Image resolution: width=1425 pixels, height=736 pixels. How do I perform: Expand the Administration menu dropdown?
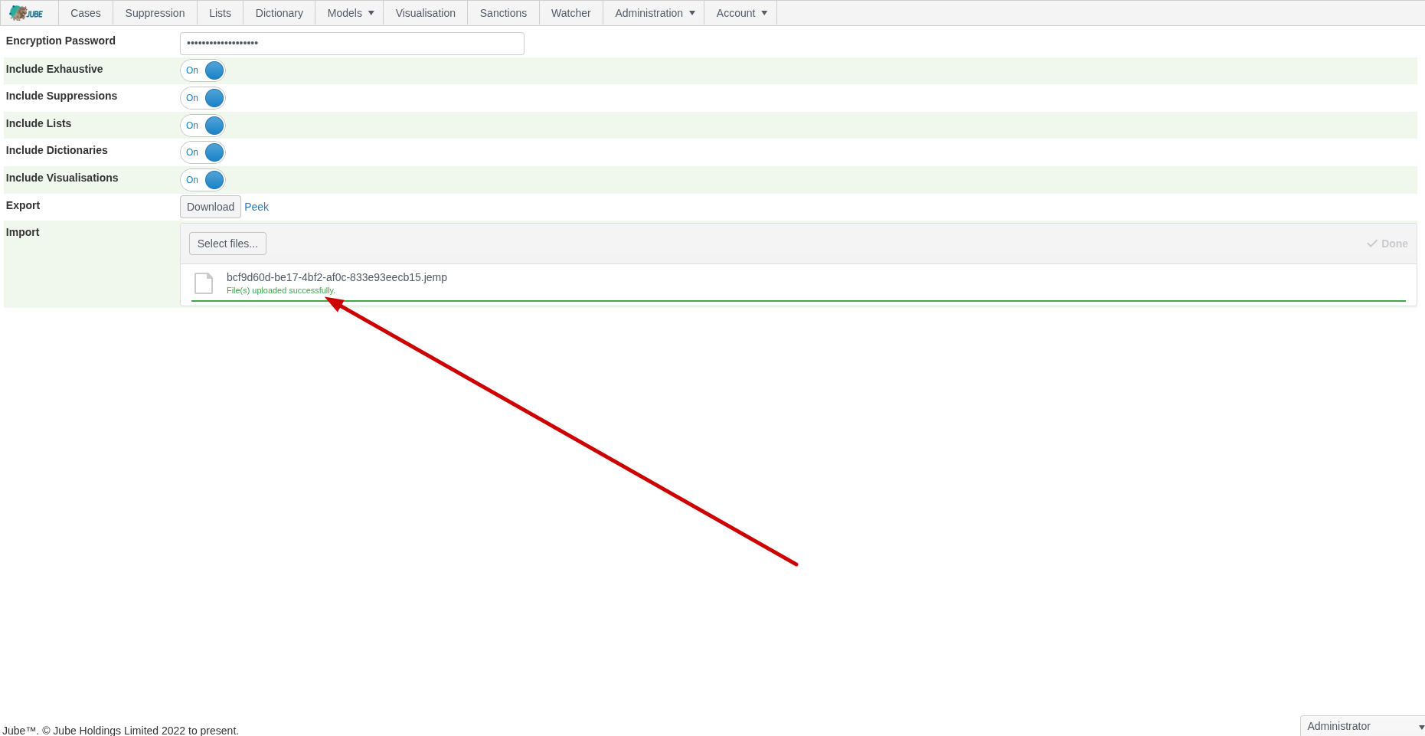click(654, 13)
